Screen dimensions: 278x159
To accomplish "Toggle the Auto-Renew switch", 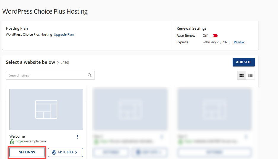I will point(213,36).
